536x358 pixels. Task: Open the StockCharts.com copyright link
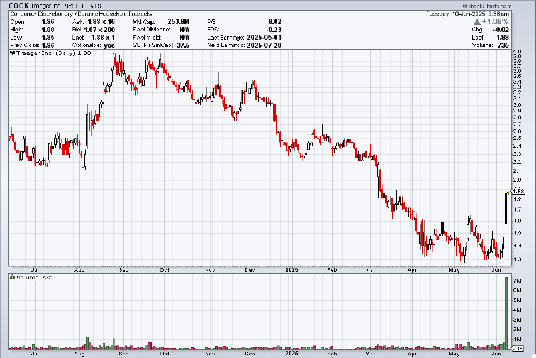pos(487,6)
